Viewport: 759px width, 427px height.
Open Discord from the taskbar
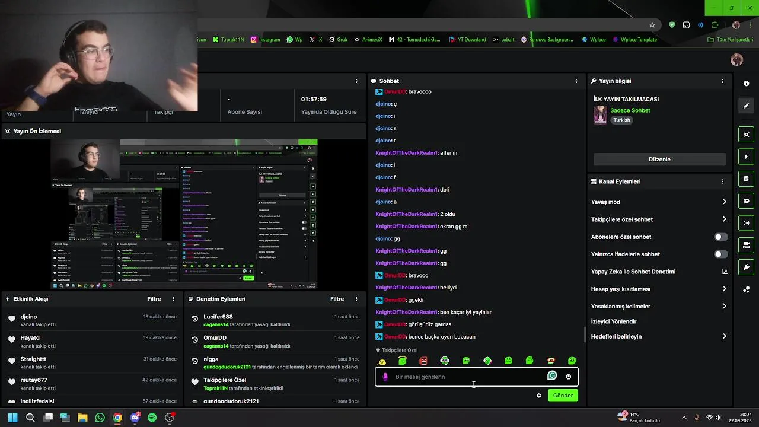(x=135, y=418)
